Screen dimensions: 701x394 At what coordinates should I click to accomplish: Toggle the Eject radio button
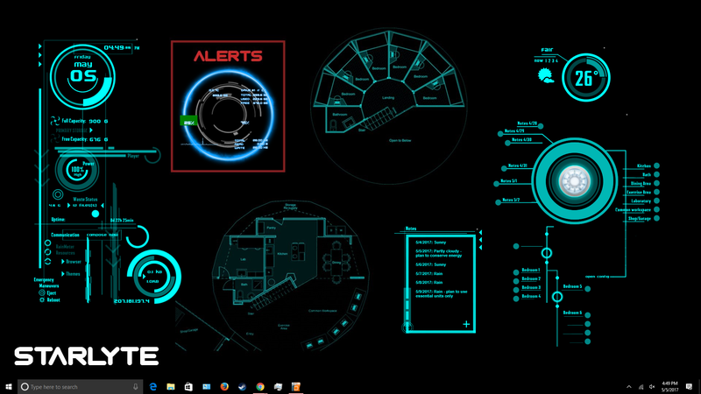tap(42, 292)
